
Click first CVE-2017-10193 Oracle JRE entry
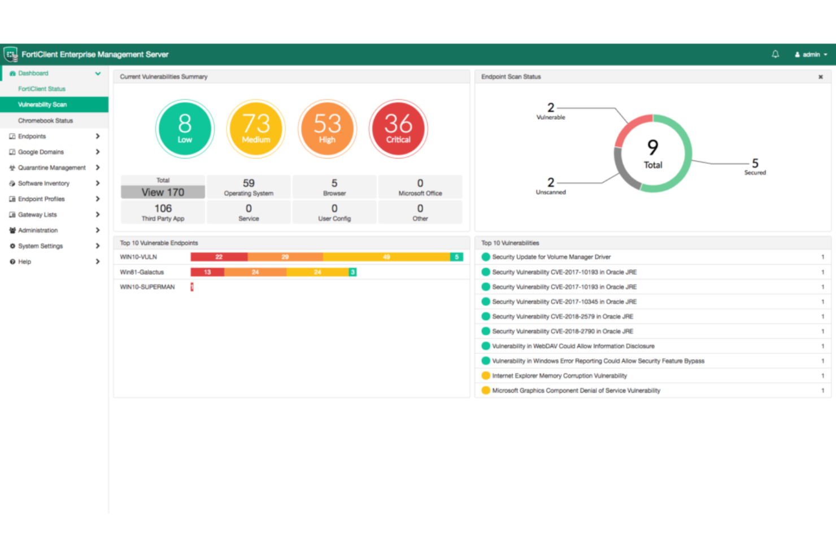[x=564, y=272]
